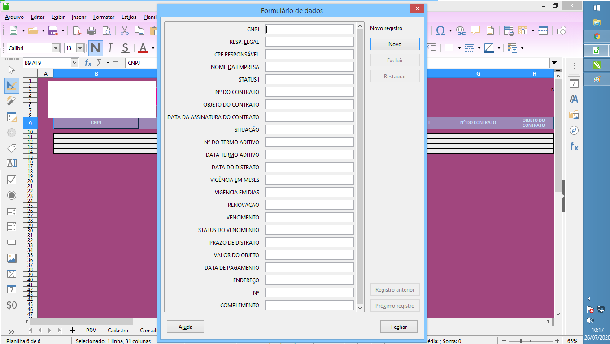The height and width of the screenshot is (344, 610).
Task: Open the Inserir menu
Action: point(79,17)
